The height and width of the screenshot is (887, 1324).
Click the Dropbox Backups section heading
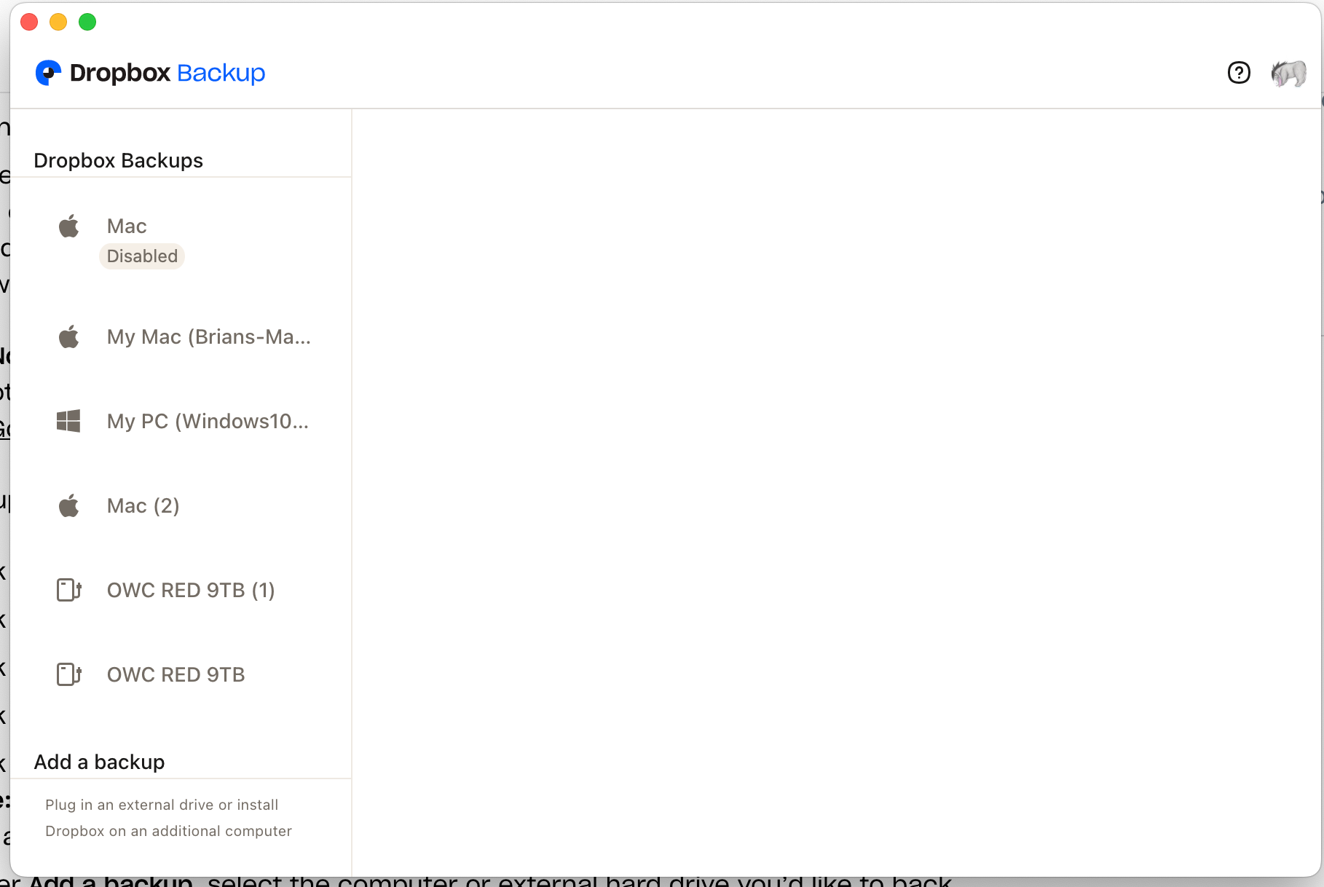[x=119, y=160]
